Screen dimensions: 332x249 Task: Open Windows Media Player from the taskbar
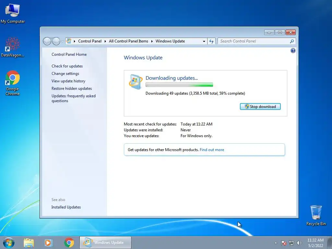point(49,243)
